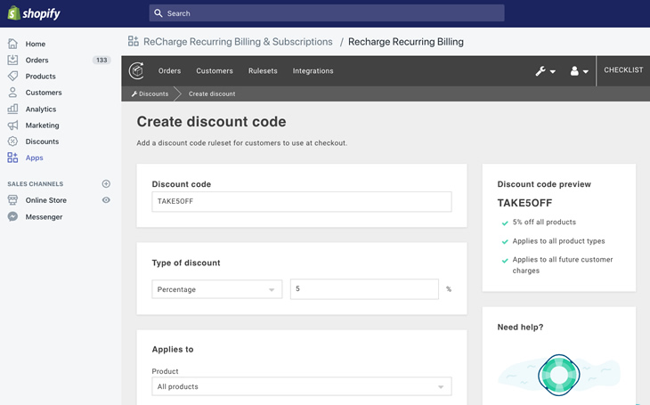650x405 pixels.
Task: Click the Discounts percent badge icon
Action: click(x=12, y=142)
